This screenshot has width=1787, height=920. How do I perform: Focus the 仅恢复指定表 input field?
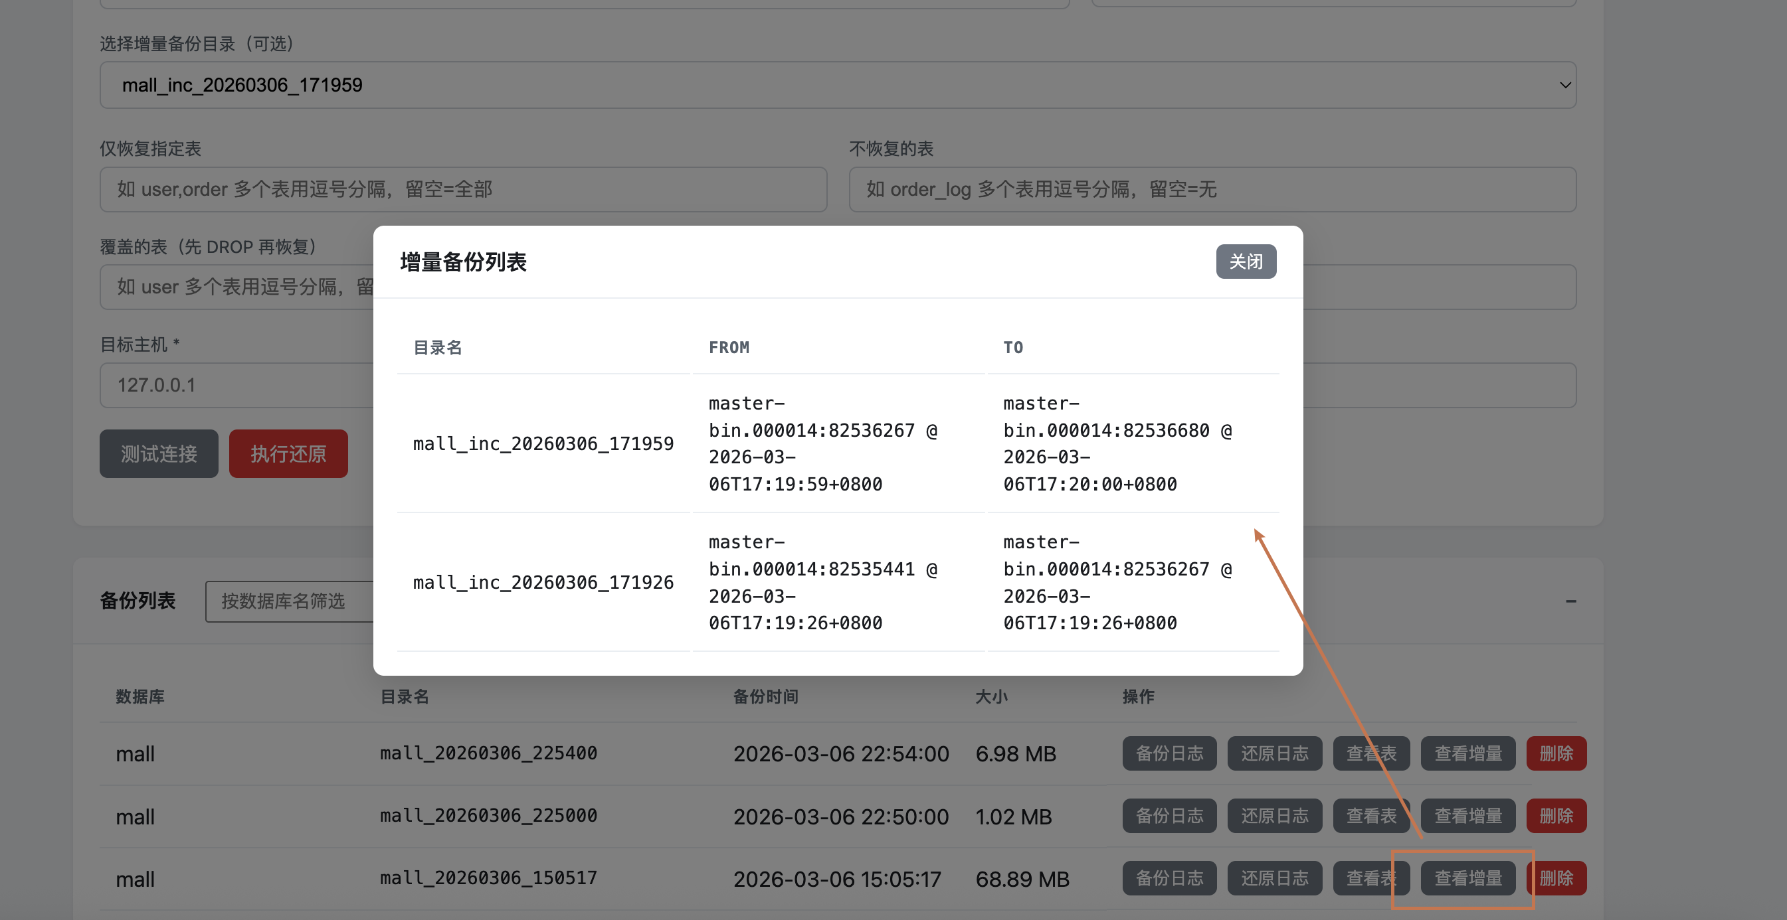pyautogui.click(x=463, y=189)
